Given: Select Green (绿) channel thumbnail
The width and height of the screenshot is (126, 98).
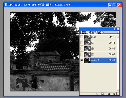Looking at the screenshot, I should (x=87, y=49).
